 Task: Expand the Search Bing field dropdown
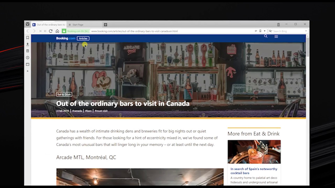pyautogui.click(x=306, y=31)
